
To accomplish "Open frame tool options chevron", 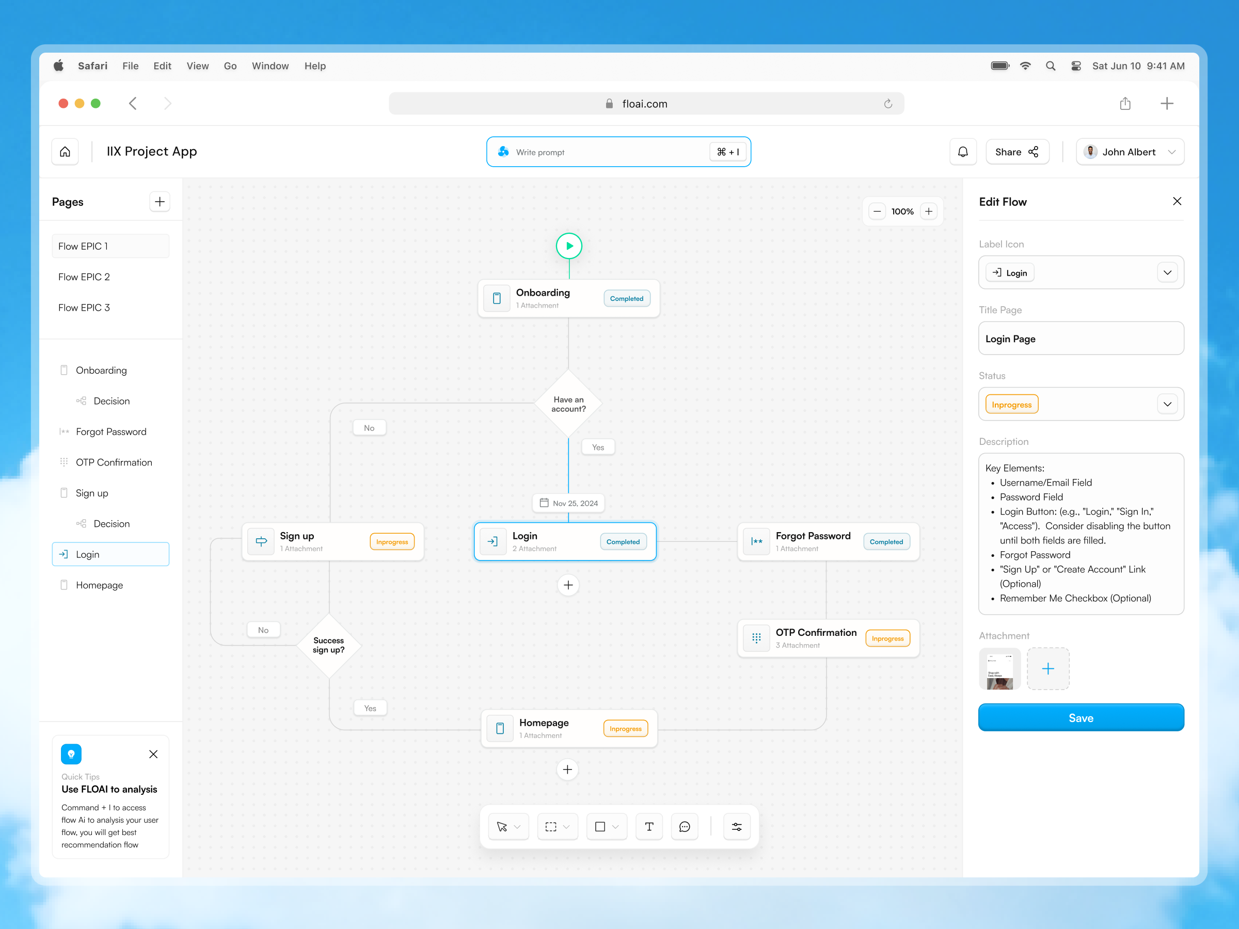I will (566, 827).
